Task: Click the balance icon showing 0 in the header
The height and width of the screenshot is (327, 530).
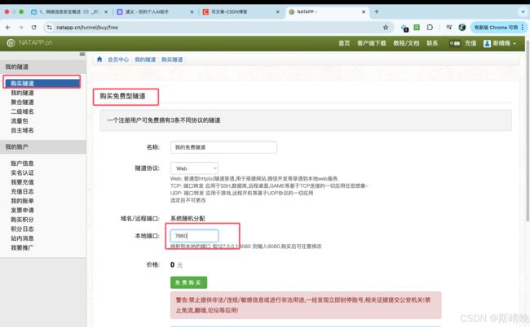Action: point(455,43)
